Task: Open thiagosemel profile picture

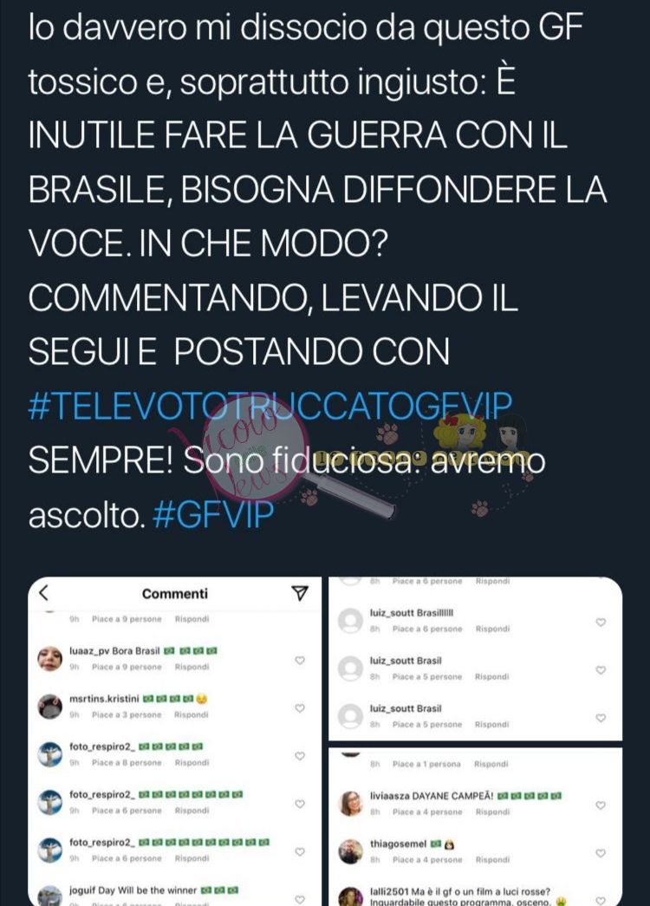Action: click(x=350, y=851)
